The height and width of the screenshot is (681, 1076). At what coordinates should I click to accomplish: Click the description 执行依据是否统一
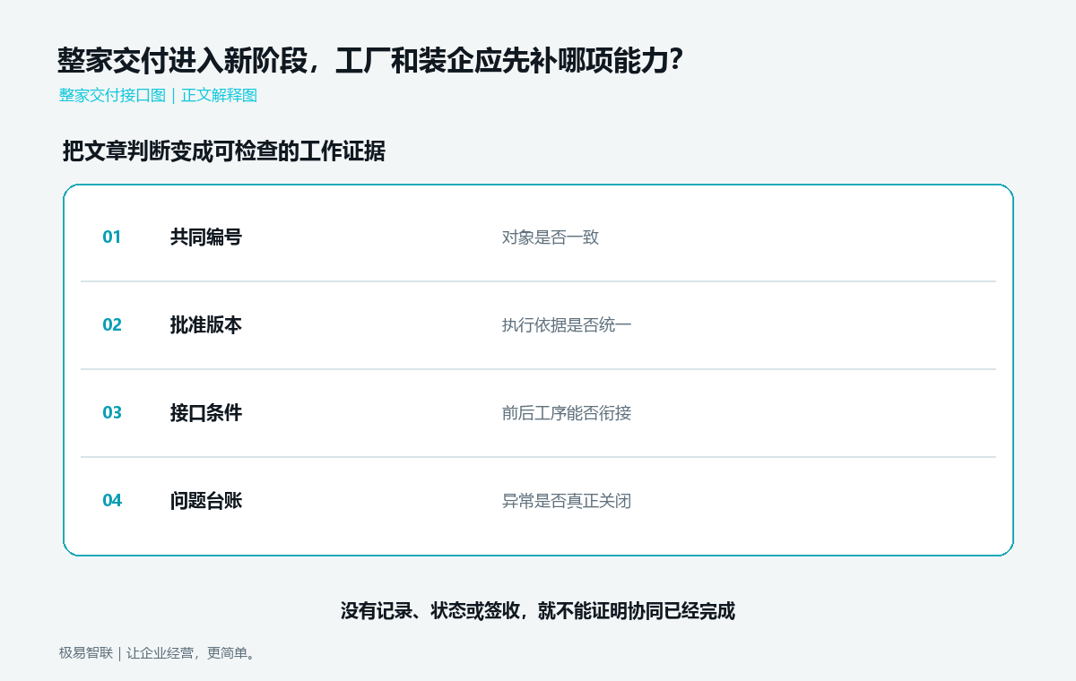coord(567,325)
